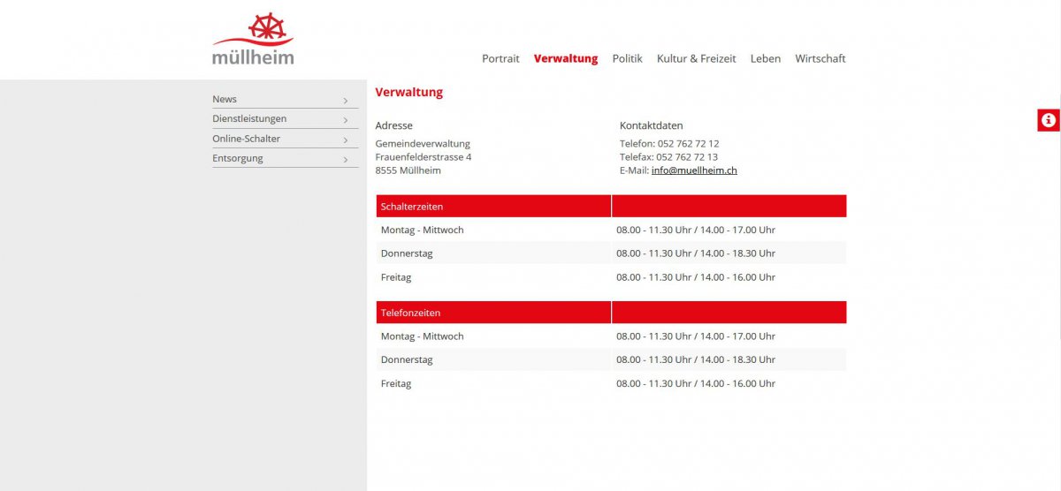Expand the Entsorgung chevron arrow
Viewport: 1061px width, 491px height.
point(346,160)
